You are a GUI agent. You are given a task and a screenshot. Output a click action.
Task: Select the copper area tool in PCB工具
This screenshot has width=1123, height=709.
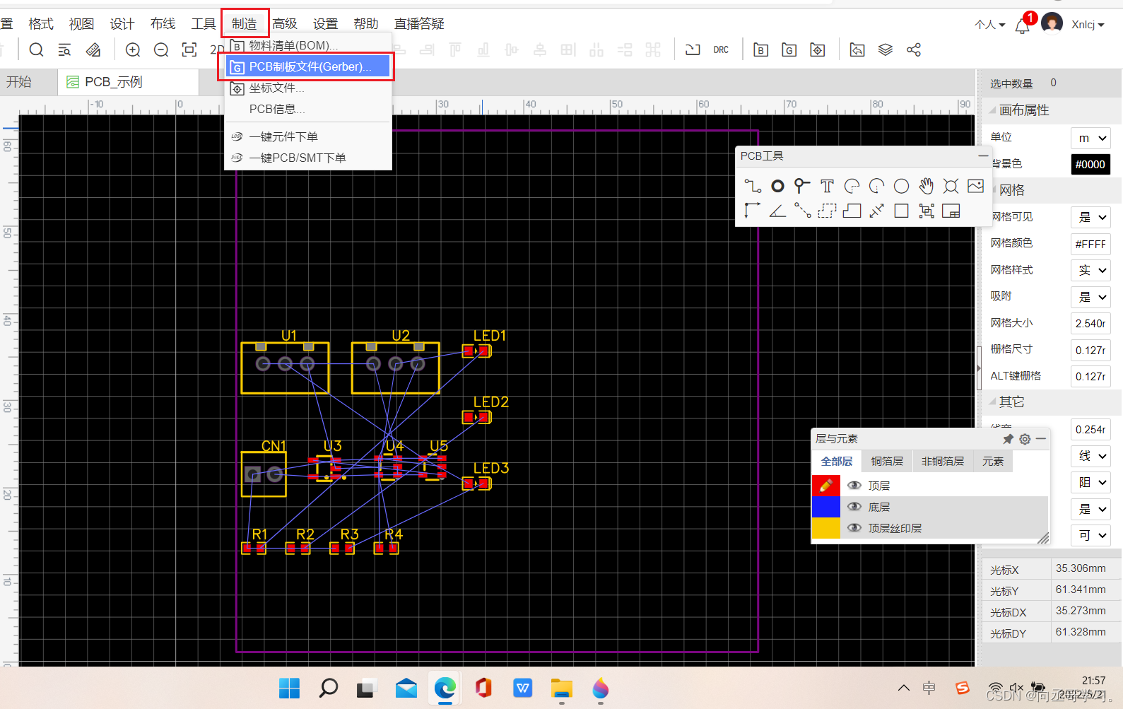(827, 211)
